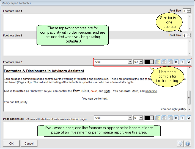Viewport: 195px width, 149px height.
Task: Center text in Footnote Line 3 toolbar
Action: click(164, 62)
